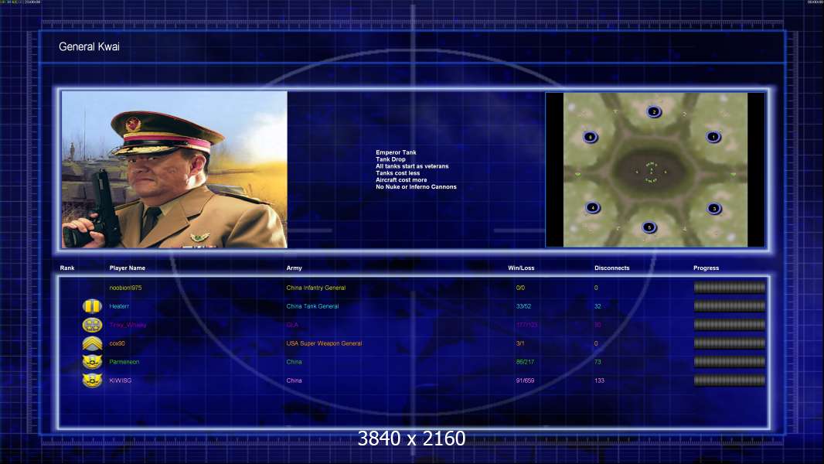Click the rank icon beside Heaterr

(92, 305)
